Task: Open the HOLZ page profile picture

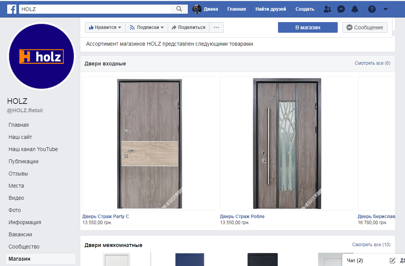Action: [41, 56]
